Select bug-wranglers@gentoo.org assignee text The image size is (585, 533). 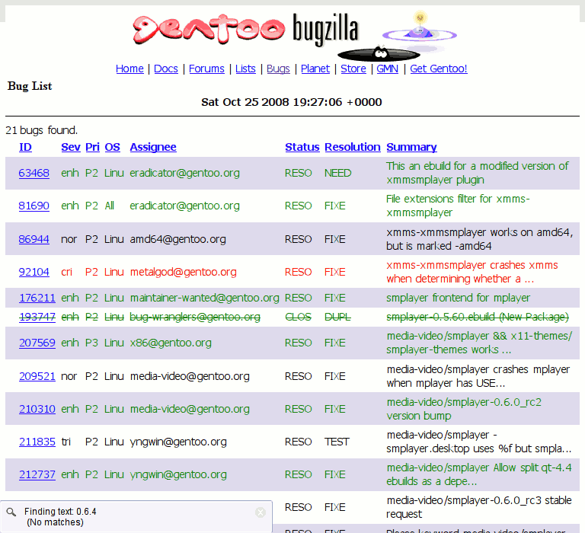point(195,317)
